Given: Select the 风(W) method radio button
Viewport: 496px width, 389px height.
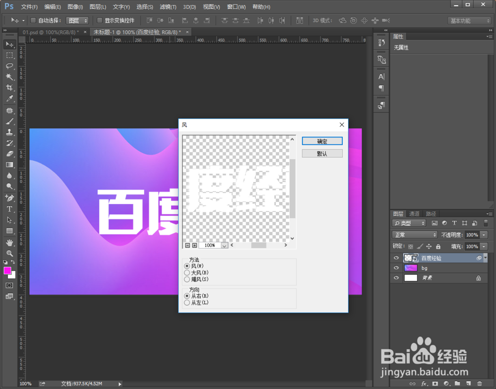Looking at the screenshot, I should coord(187,266).
